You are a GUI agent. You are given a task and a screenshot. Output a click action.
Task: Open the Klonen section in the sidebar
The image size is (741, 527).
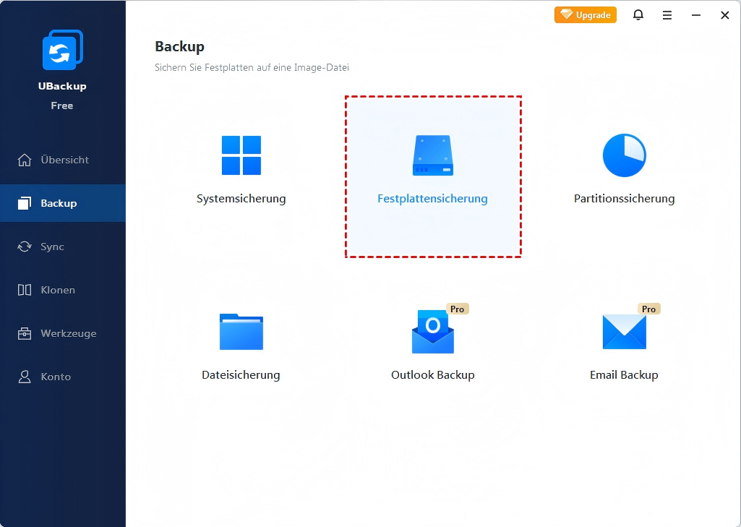62,290
